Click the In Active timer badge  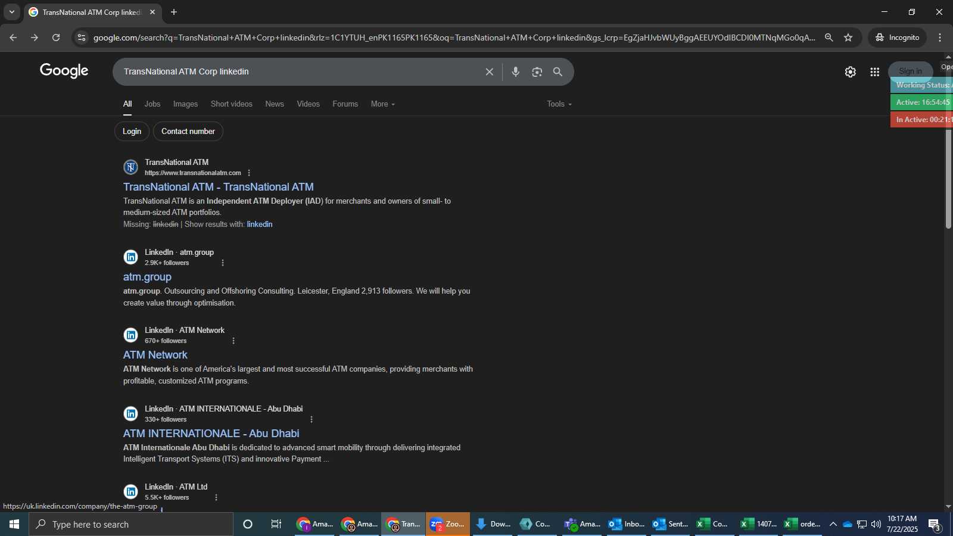(x=921, y=120)
